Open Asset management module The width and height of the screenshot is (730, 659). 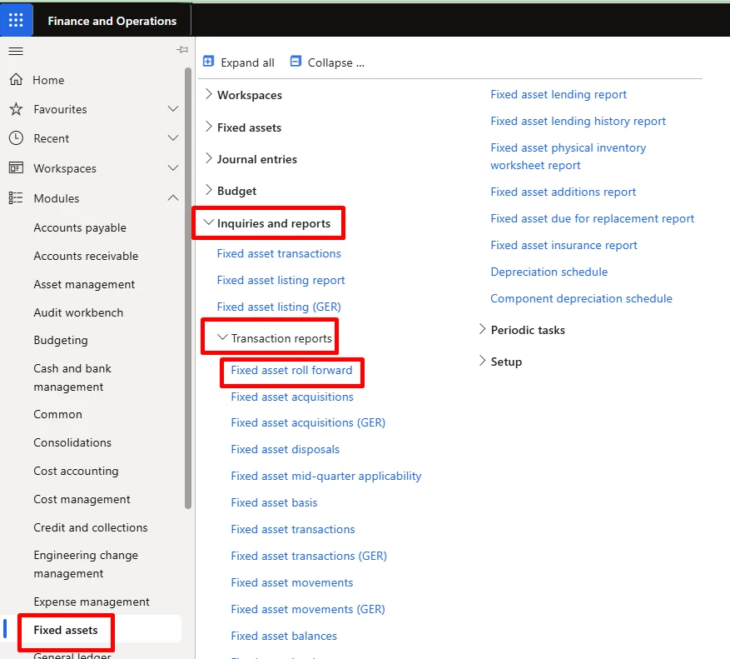tap(84, 284)
